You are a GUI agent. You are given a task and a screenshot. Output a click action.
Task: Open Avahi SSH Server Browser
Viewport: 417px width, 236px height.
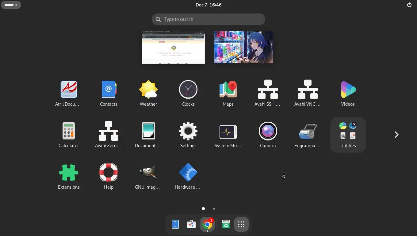(x=268, y=93)
